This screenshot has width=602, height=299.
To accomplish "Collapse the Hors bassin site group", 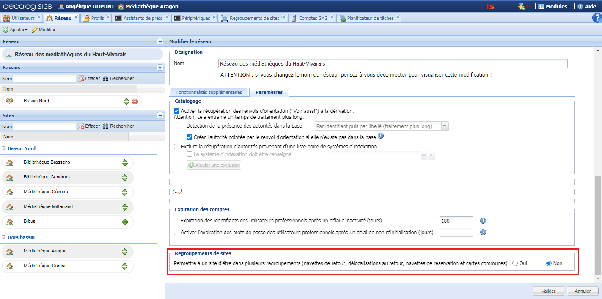I will click(x=4, y=237).
